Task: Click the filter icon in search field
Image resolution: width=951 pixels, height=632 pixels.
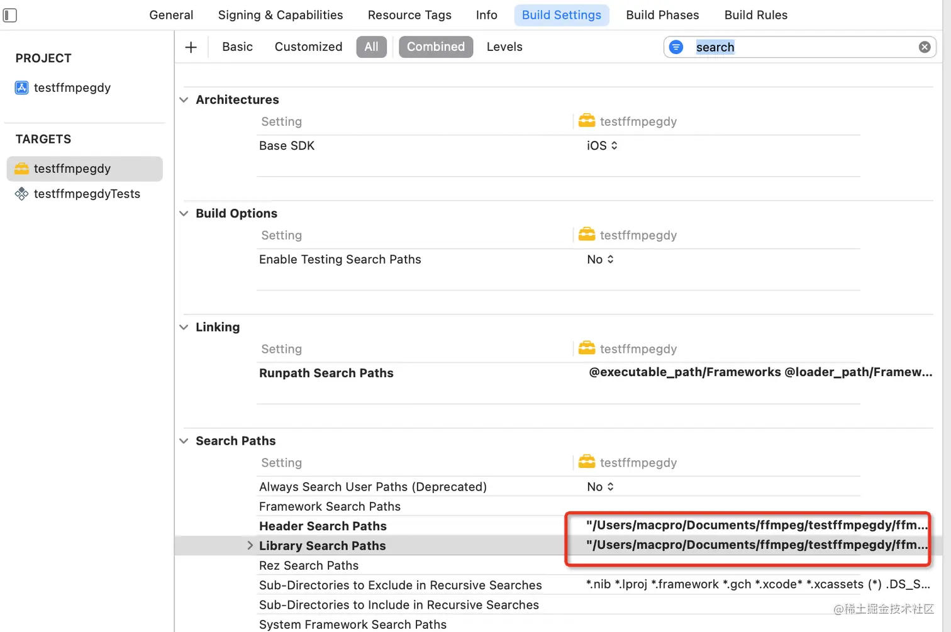Action: [676, 47]
